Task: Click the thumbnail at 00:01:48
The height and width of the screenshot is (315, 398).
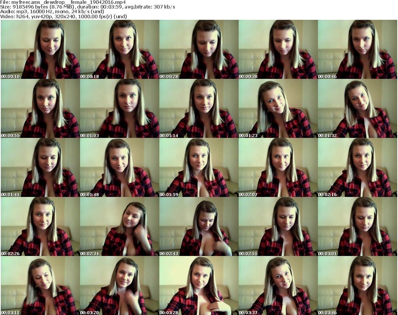Action: coord(120,167)
